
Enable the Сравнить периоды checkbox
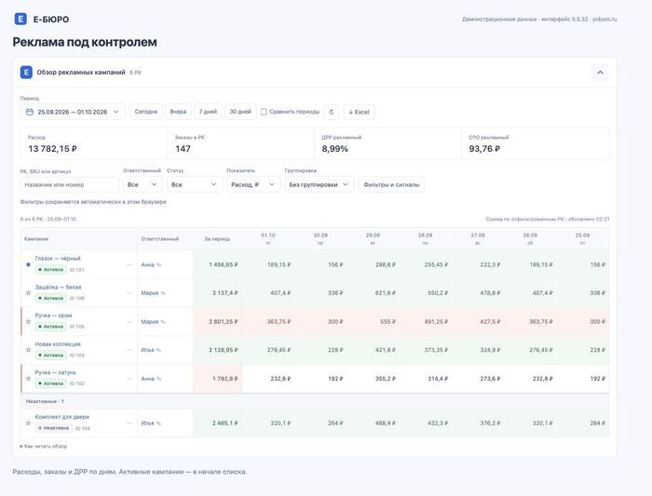(264, 112)
